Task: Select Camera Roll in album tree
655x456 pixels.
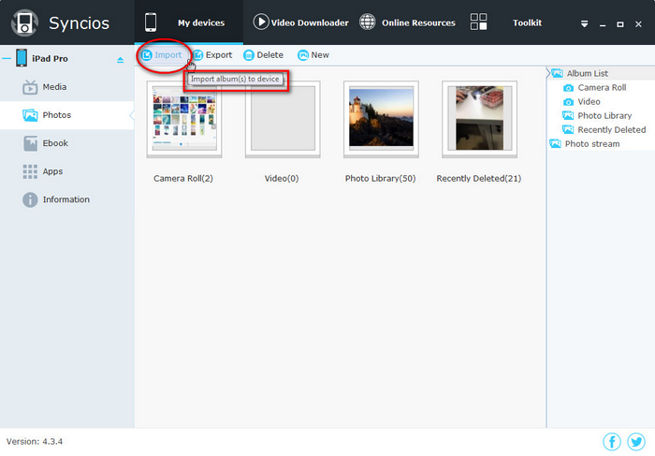Action: click(x=602, y=87)
